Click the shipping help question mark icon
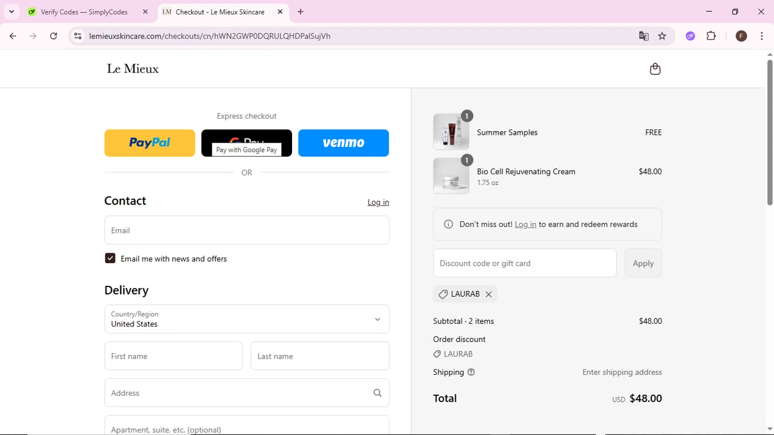The image size is (774, 435). click(x=471, y=372)
